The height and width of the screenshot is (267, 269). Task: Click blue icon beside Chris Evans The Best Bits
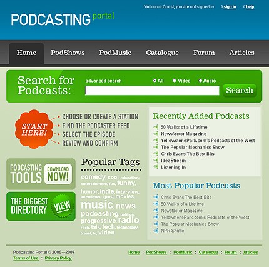pyautogui.click(x=156, y=197)
